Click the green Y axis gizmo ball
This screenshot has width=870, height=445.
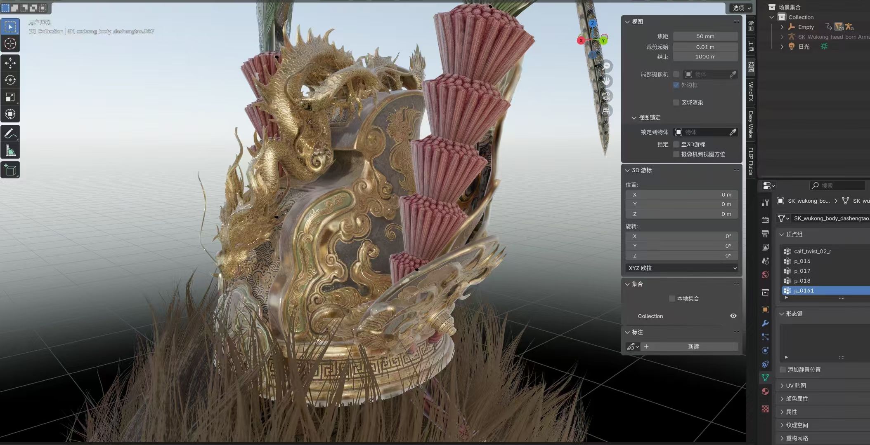(603, 40)
